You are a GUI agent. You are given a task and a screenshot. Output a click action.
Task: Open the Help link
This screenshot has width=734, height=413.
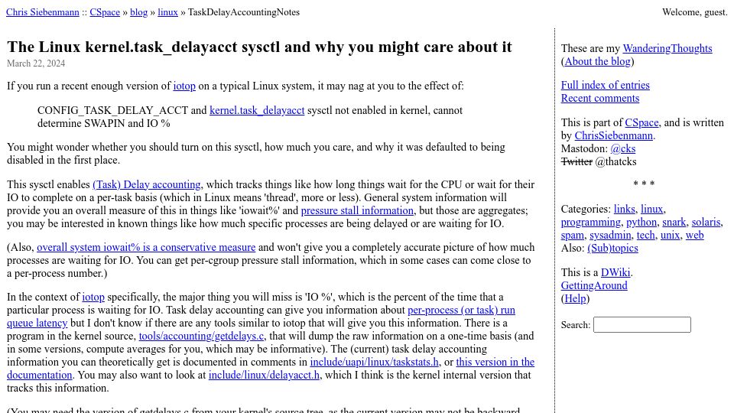[x=575, y=299]
